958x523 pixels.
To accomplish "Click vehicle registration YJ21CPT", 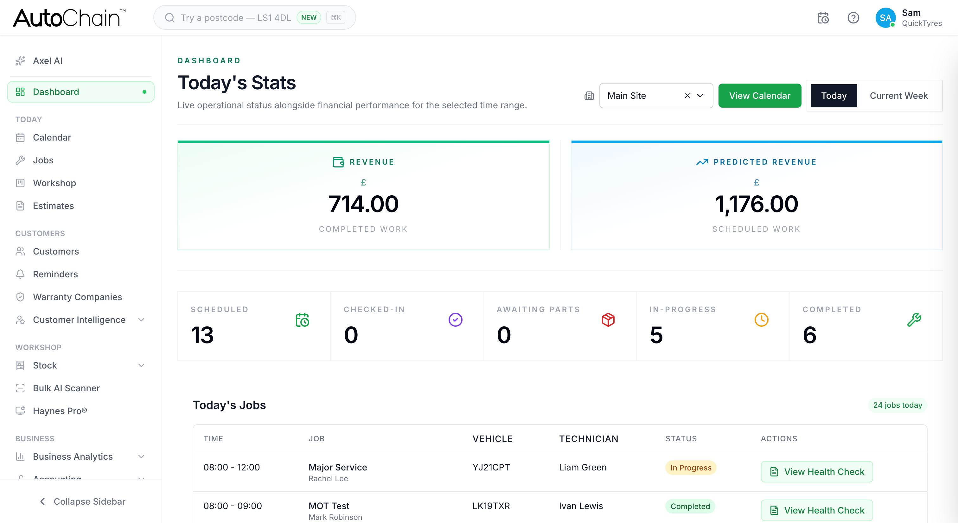I will tap(491, 467).
